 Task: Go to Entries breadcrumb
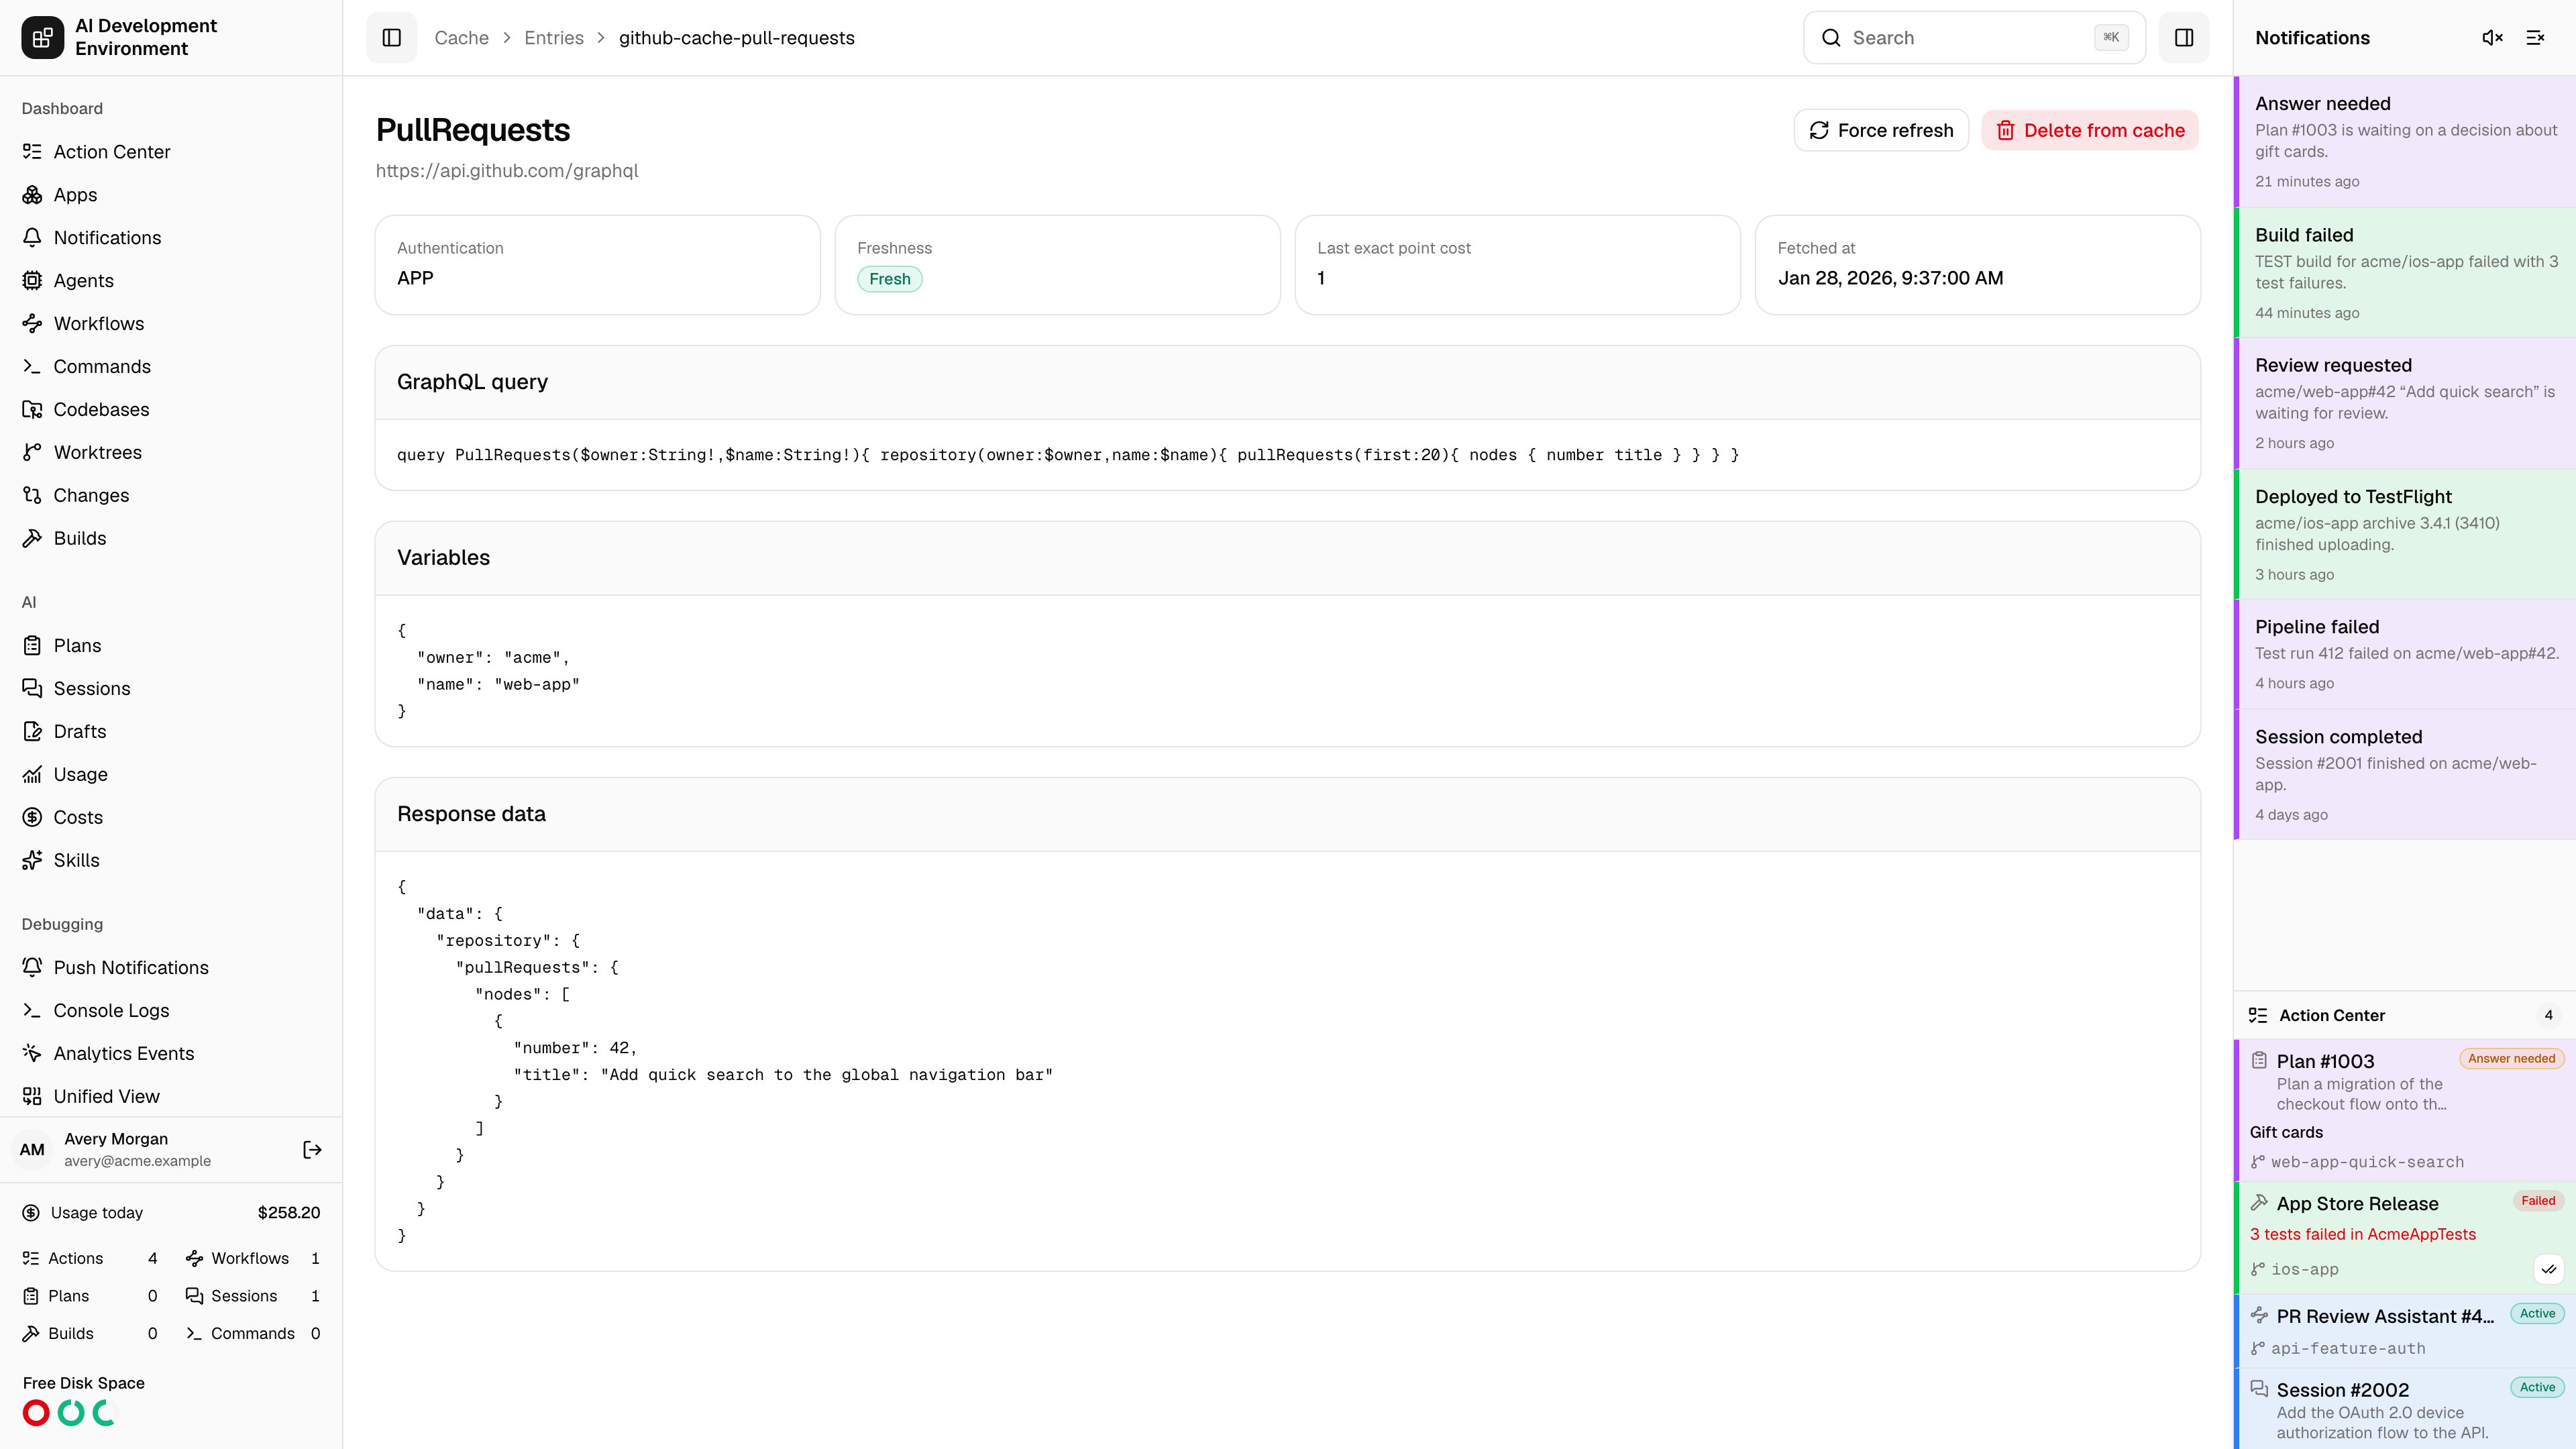pos(554,38)
